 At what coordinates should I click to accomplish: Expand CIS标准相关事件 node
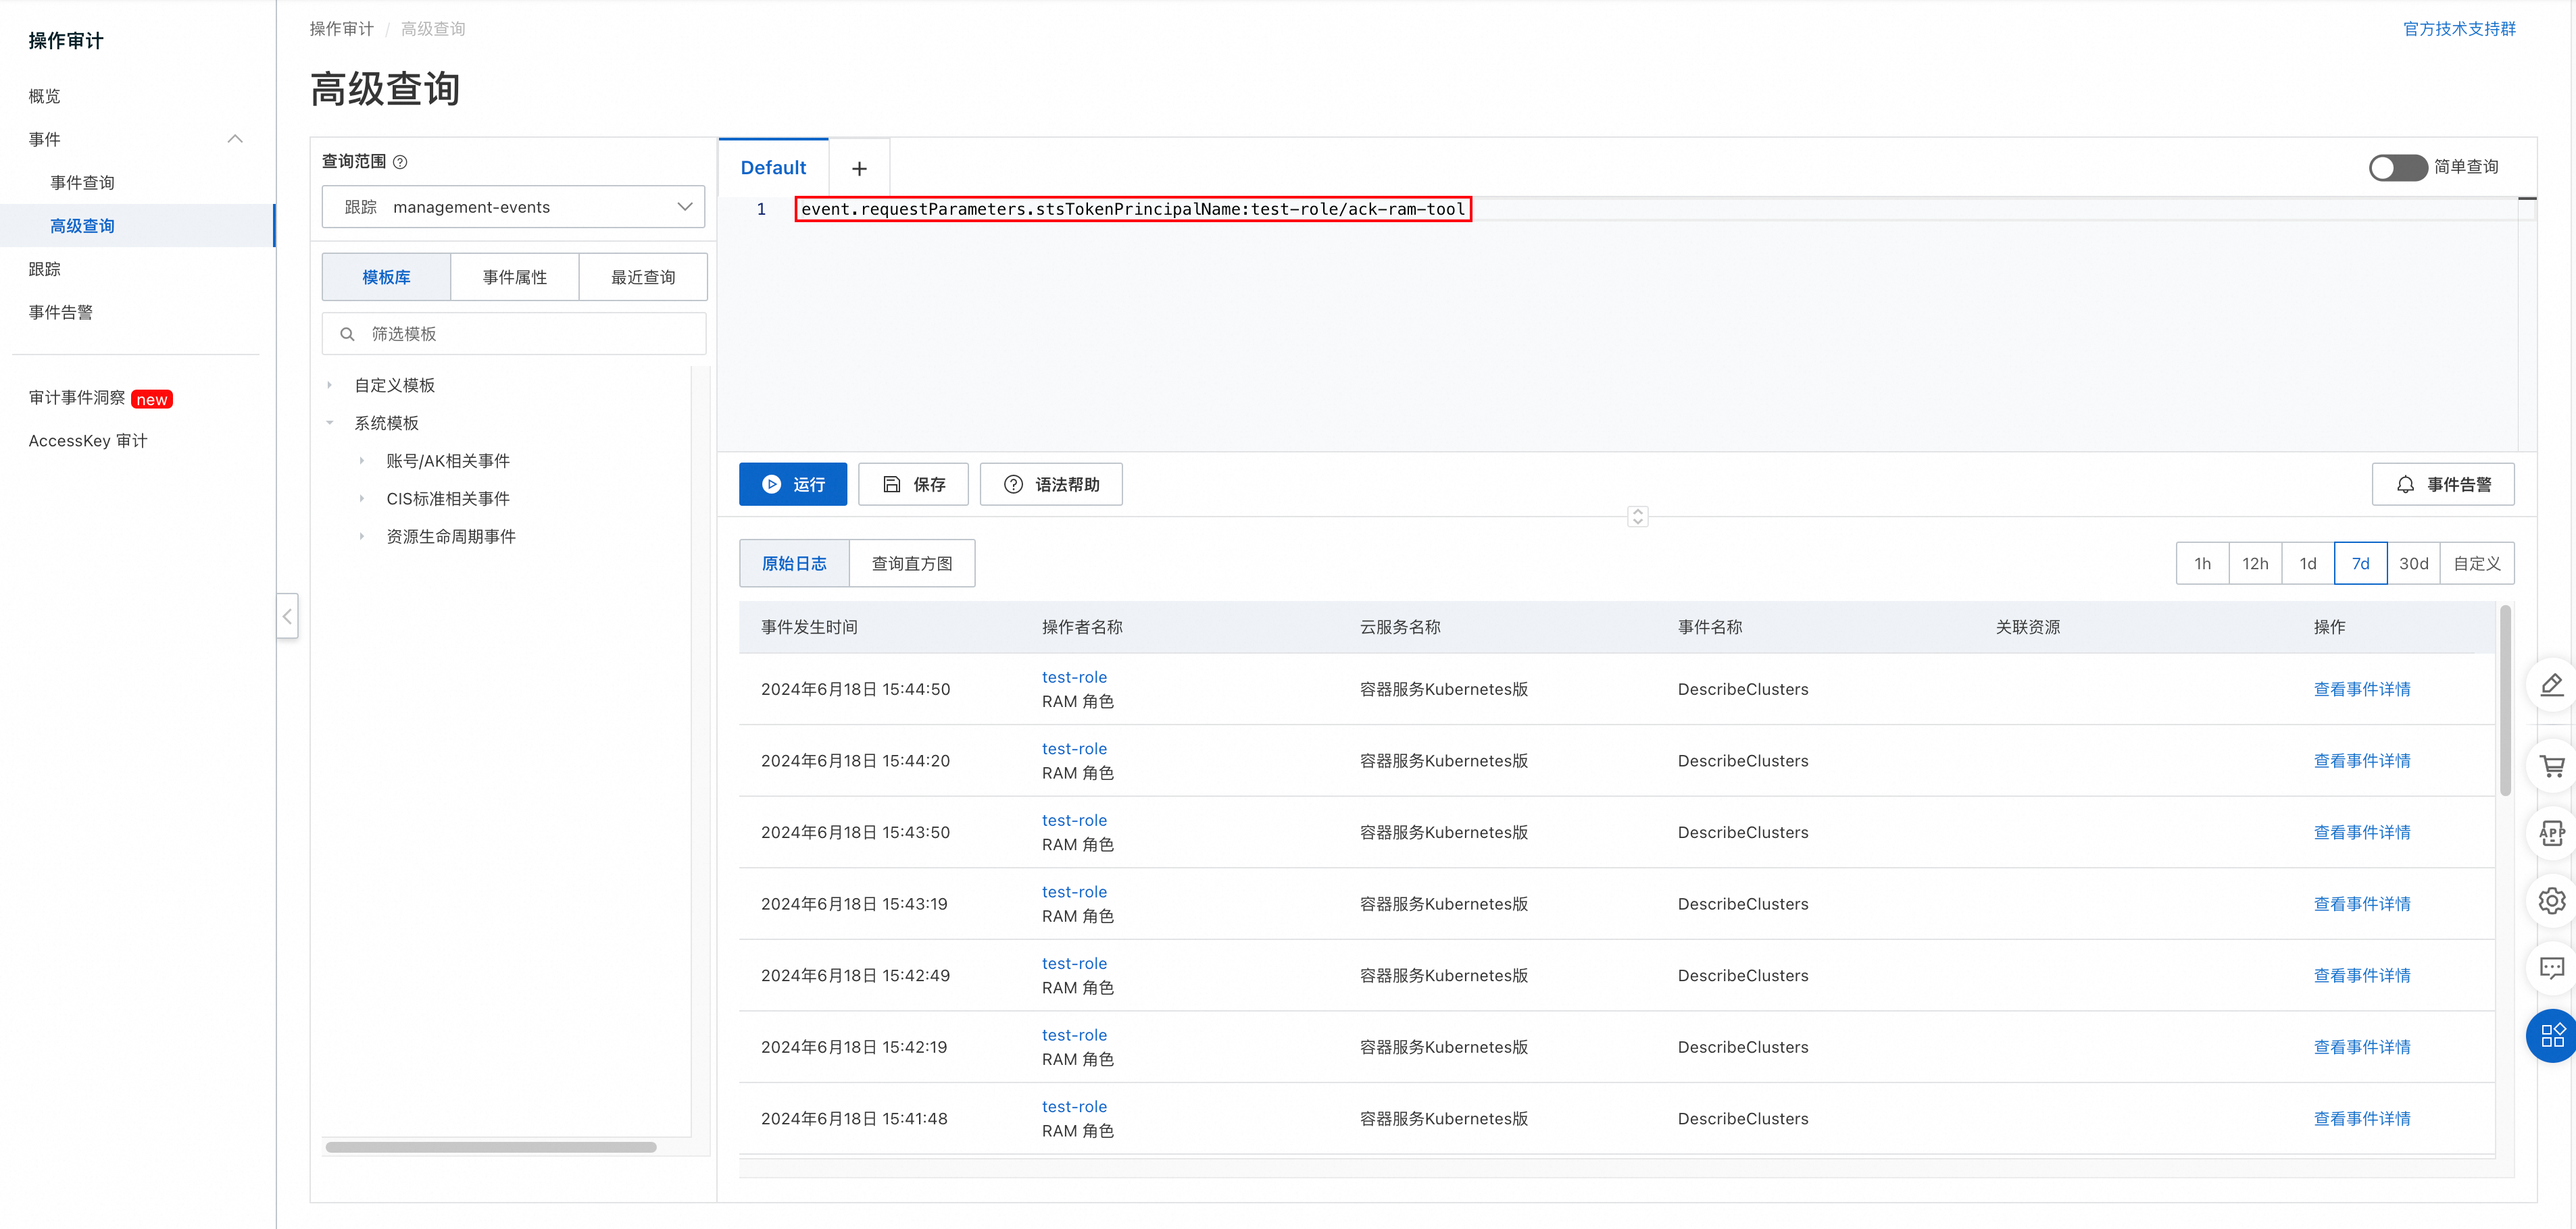tap(361, 500)
